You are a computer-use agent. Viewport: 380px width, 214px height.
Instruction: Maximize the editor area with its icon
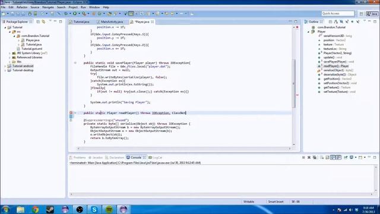coord(296,21)
